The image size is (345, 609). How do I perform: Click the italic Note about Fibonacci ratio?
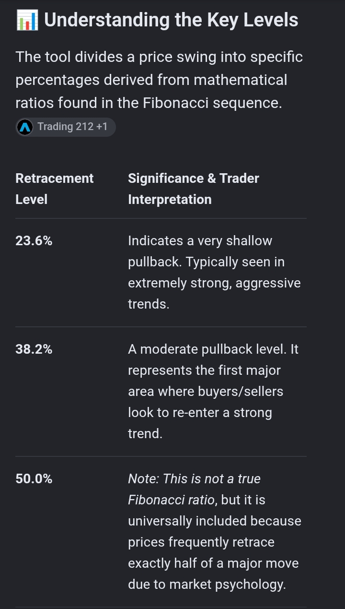195,489
